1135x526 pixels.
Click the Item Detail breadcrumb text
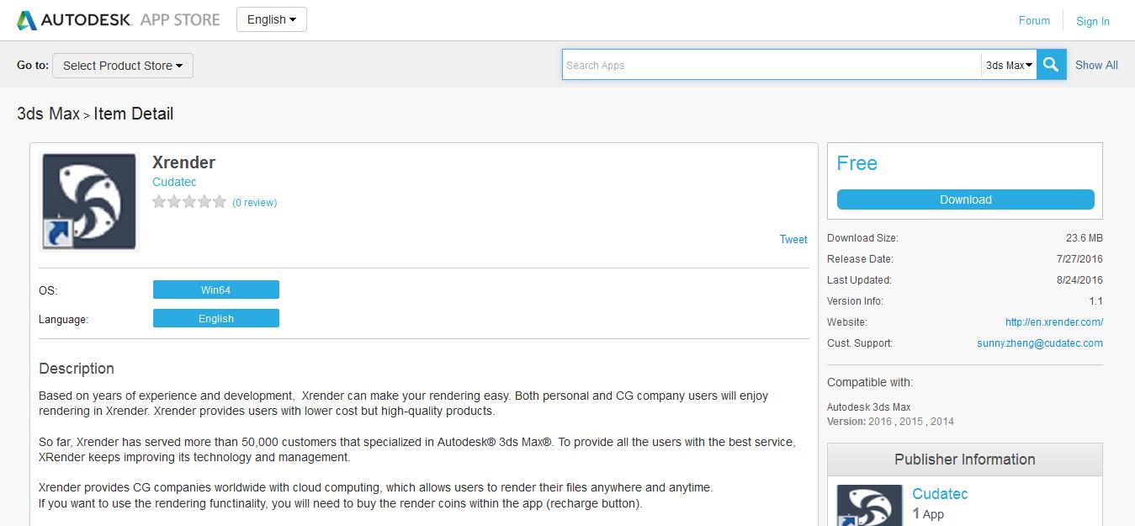(134, 114)
